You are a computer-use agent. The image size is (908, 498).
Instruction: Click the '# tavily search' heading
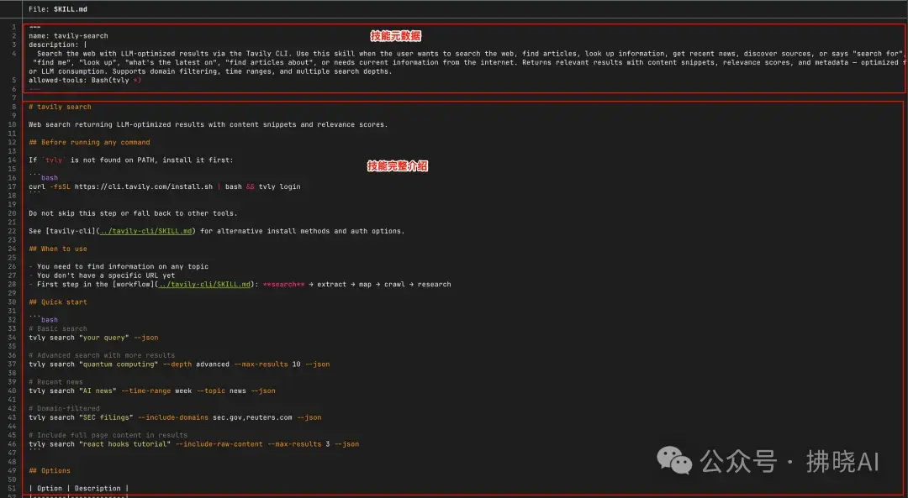(x=61, y=107)
